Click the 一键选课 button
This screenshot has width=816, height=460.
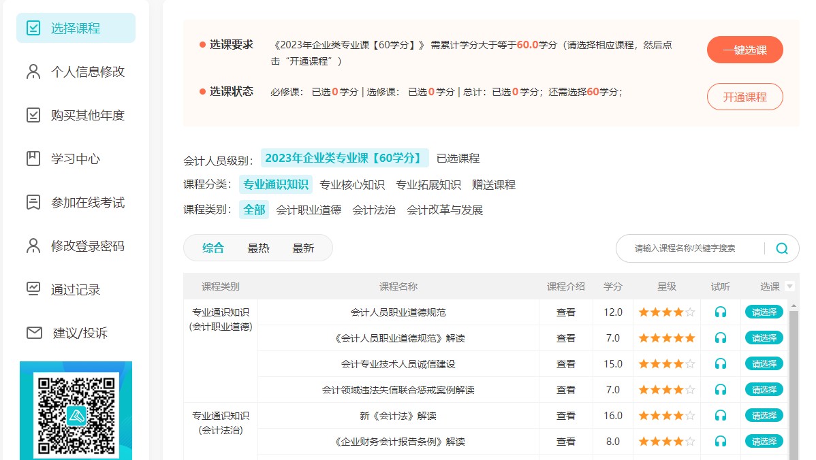[x=744, y=50]
